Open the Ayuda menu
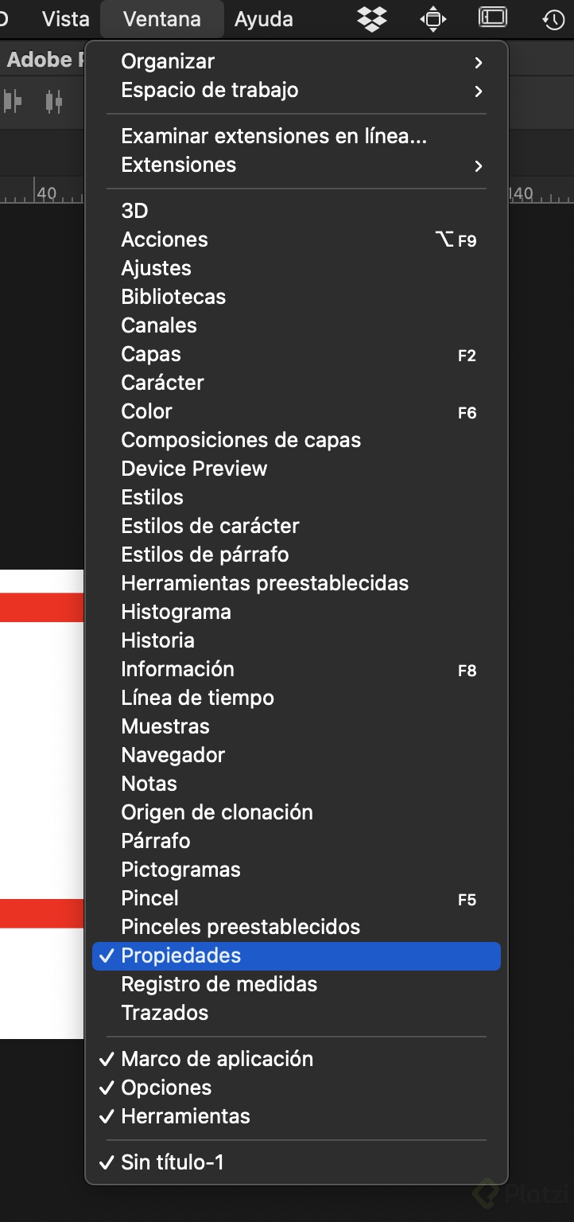Image resolution: width=574 pixels, height=1222 pixels. [263, 19]
